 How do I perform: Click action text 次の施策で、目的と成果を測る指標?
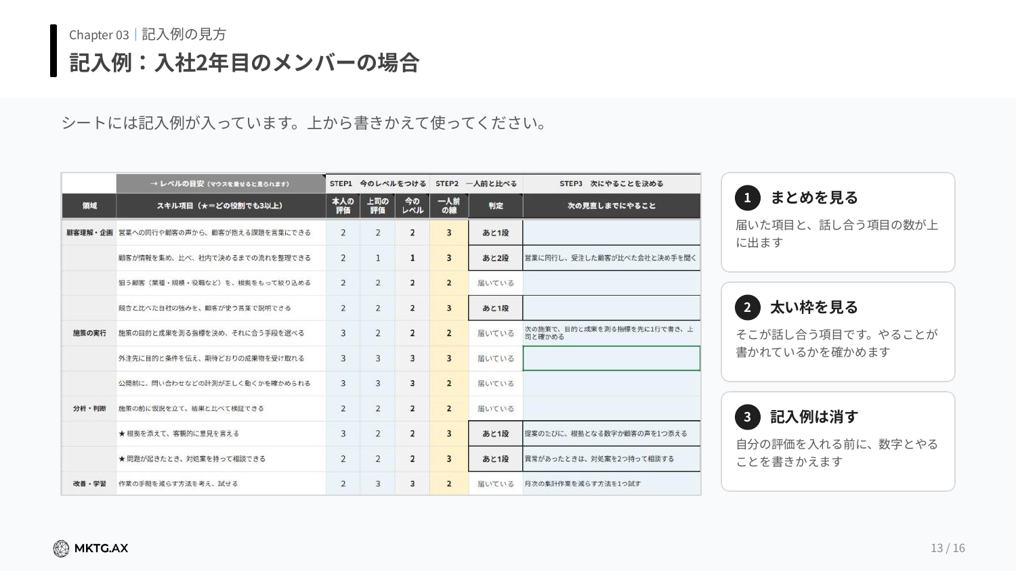pyautogui.click(x=610, y=333)
